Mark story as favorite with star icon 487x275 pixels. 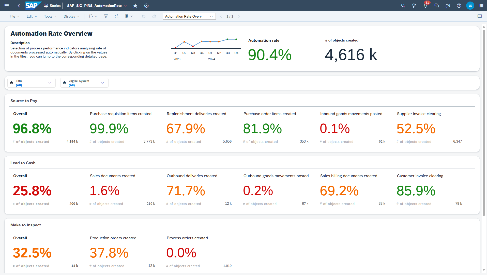pos(135,6)
